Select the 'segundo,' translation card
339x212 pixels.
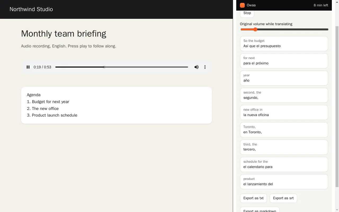point(284,95)
